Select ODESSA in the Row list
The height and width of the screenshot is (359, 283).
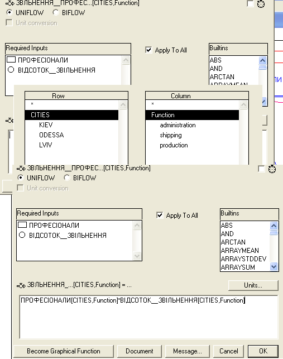pos(51,135)
